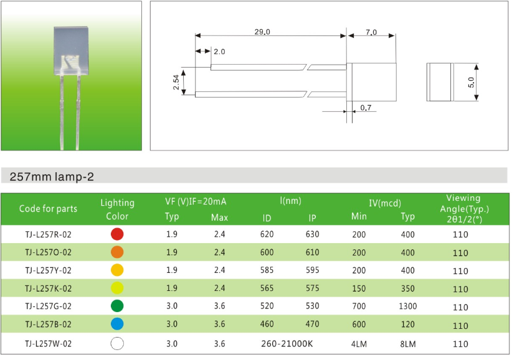Select the 2.54 lead spacing dimension label
Image resolution: width=512 pixels, height=355 pixels.
click(176, 82)
